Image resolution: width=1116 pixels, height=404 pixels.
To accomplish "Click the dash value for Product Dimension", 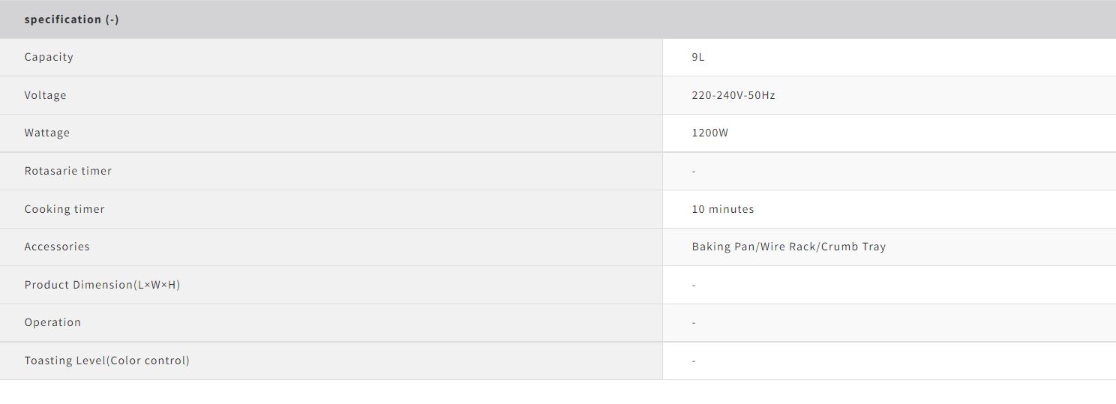I will pyautogui.click(x=694, y=286).
